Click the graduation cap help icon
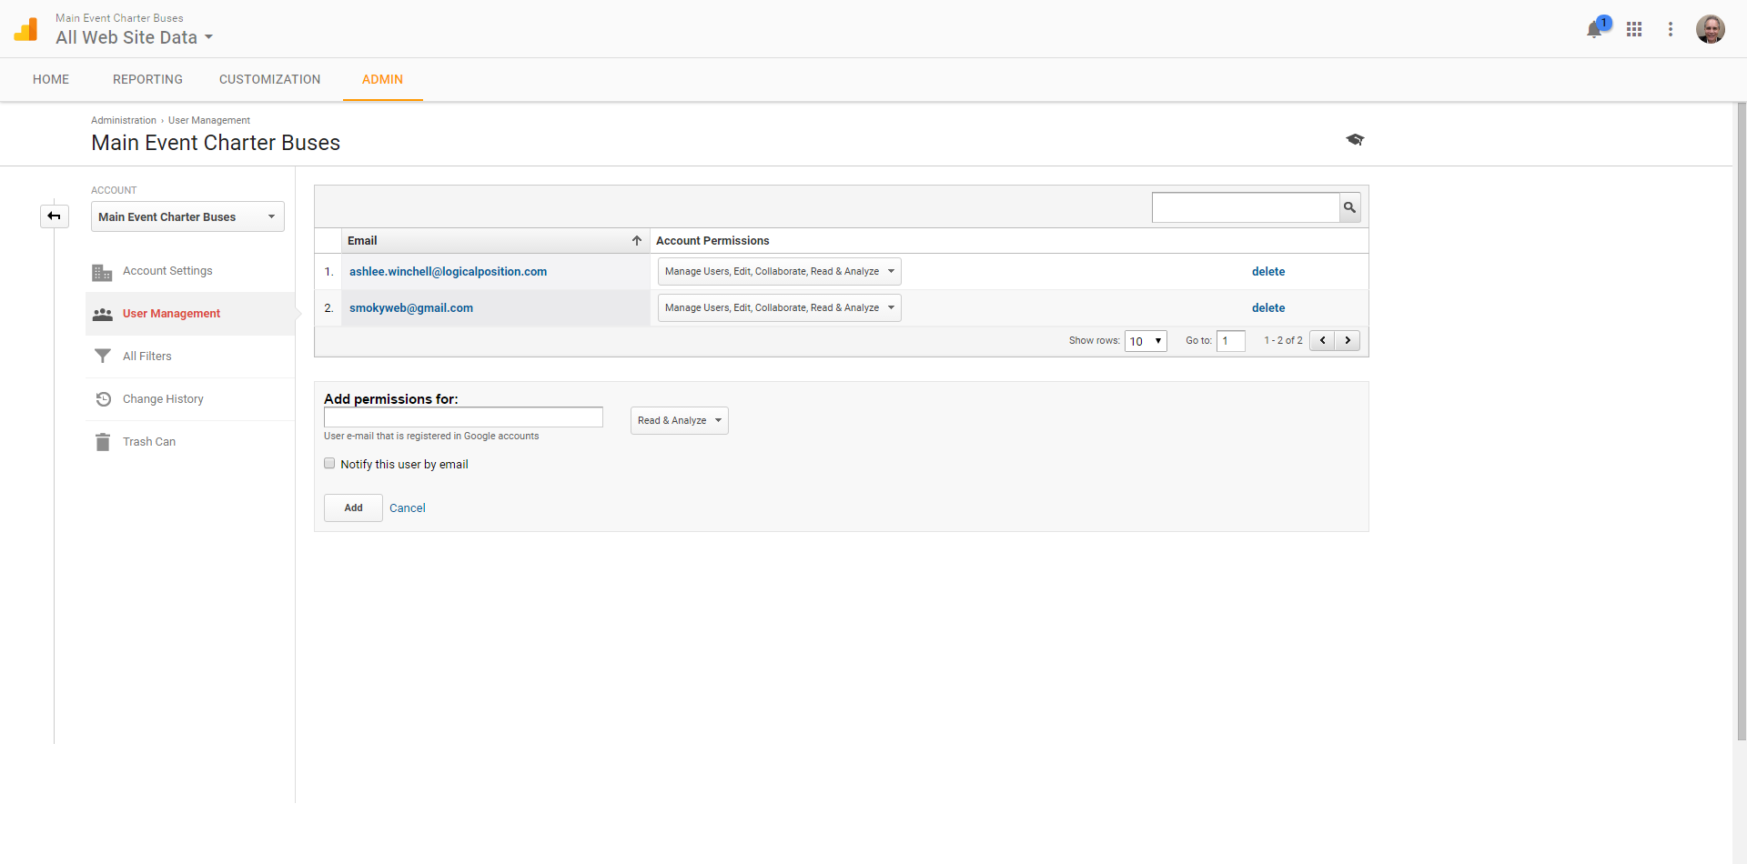 point(1355,139)
